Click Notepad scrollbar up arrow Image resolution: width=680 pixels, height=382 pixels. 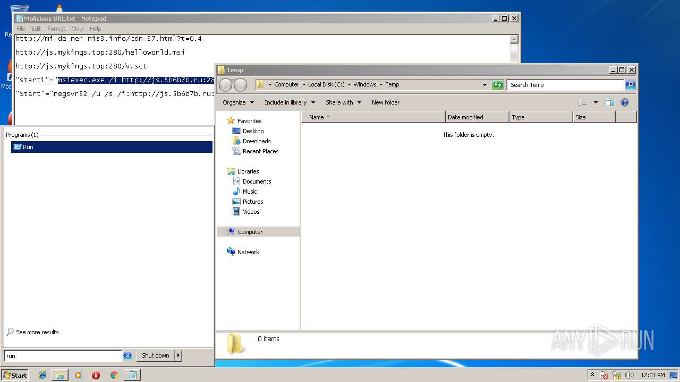tap(514, 39)
